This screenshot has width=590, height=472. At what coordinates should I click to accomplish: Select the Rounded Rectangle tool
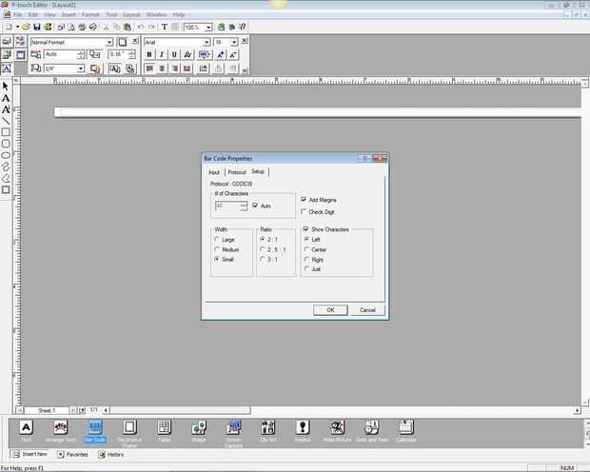(x=6, y=144)
